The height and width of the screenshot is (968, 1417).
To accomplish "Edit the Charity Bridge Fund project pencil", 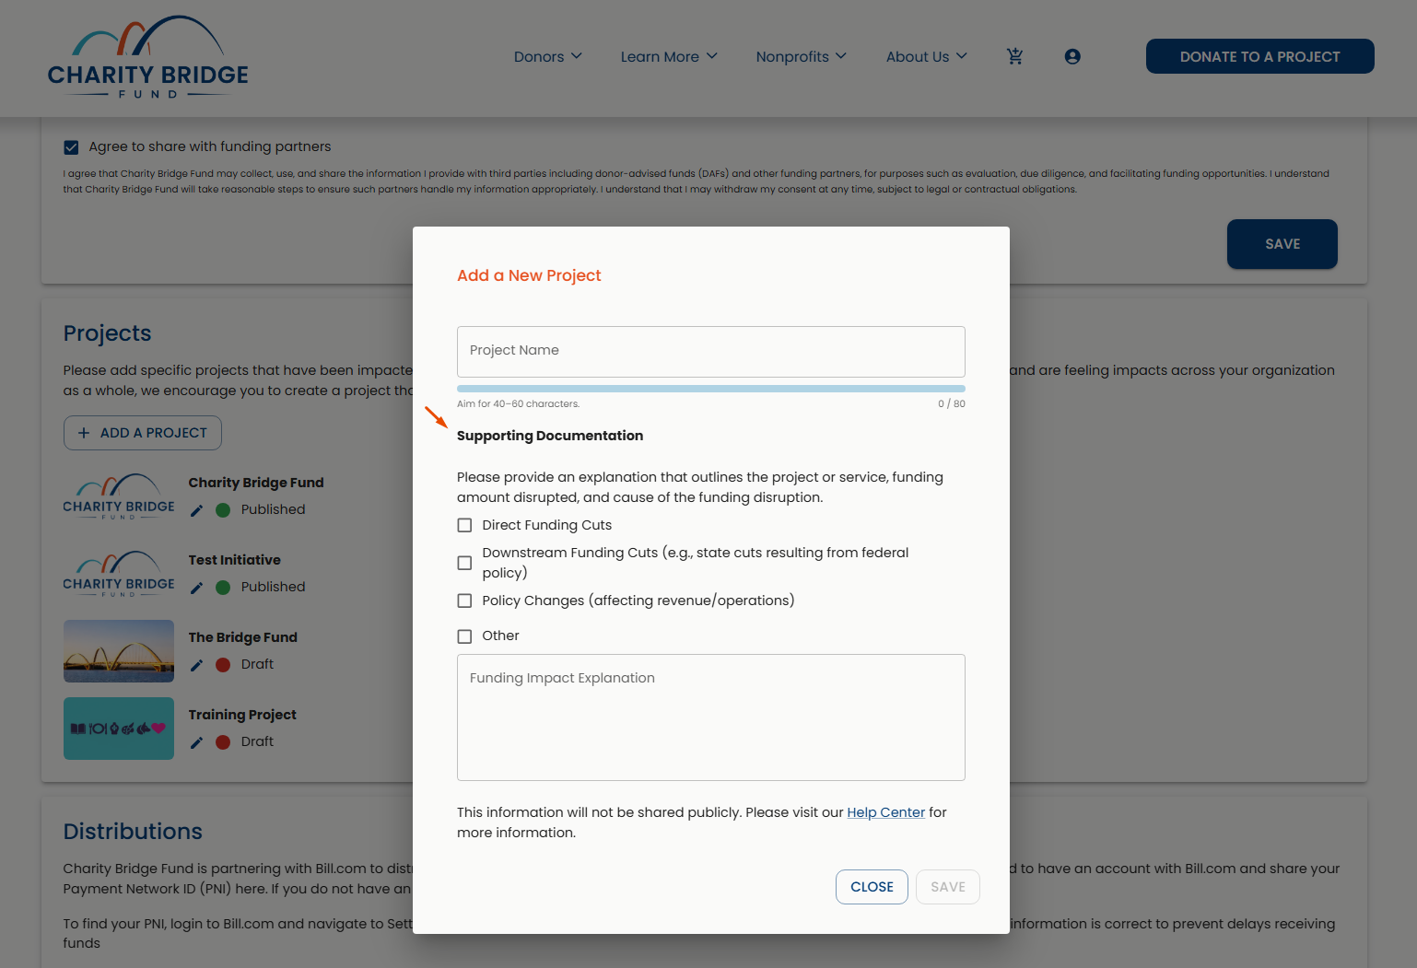I will click(196, 510).
